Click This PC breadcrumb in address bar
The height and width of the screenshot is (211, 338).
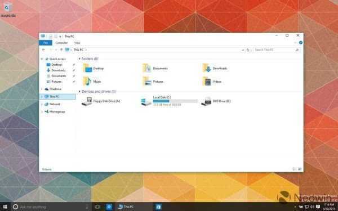tap(78, 50)
